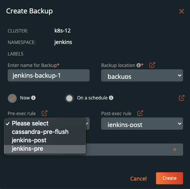Viewport: 190px width, 189px height.
Task: Click into the backup name input field
Action: [49, 75]
